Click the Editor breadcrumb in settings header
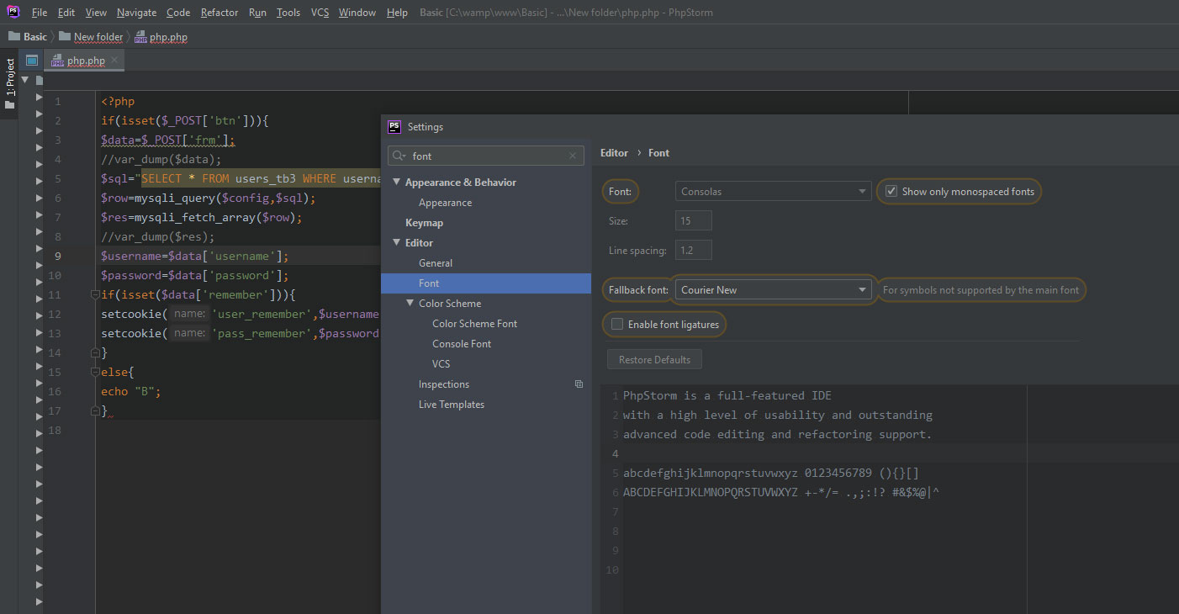The image size is (1179, 614). coord(614,153)
